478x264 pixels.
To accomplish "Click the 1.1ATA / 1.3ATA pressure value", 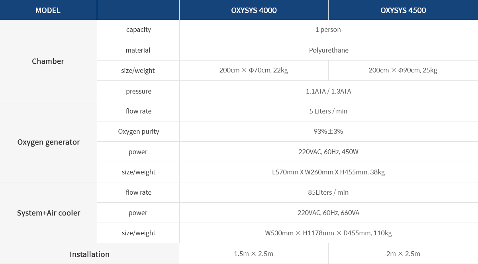I will [329, 91].
